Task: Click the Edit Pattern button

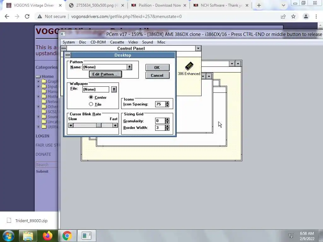Action: [x=105, y=74]
